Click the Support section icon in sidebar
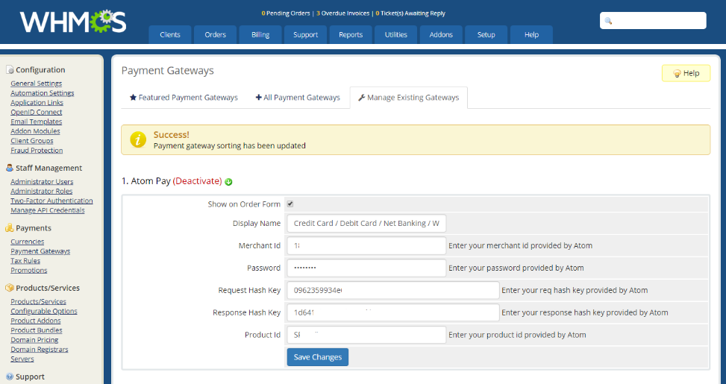The image size is (726, 384). click(x=10, y=377)
